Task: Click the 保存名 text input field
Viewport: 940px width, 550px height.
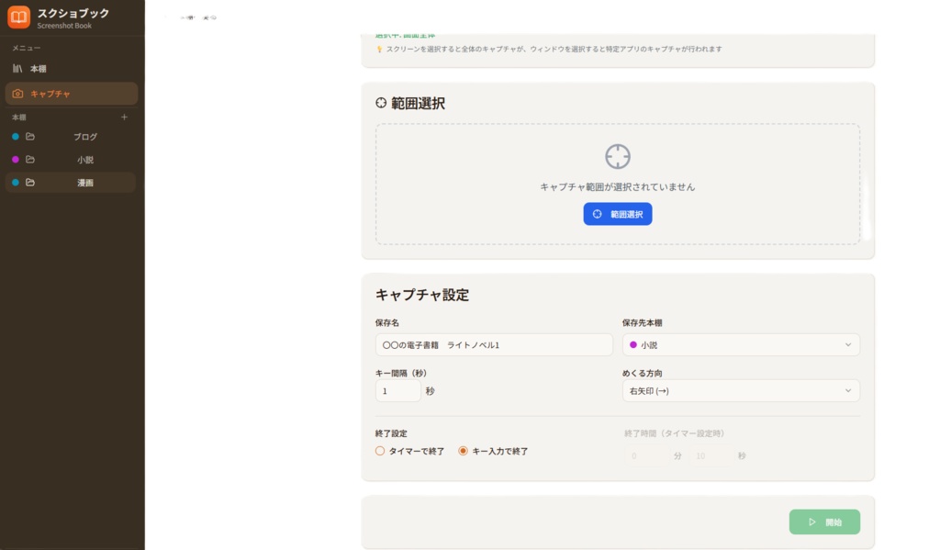Action: (494, 344)
